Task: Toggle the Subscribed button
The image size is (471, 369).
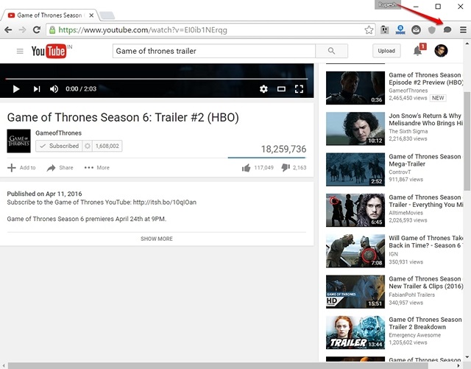Action: (59, 146)
